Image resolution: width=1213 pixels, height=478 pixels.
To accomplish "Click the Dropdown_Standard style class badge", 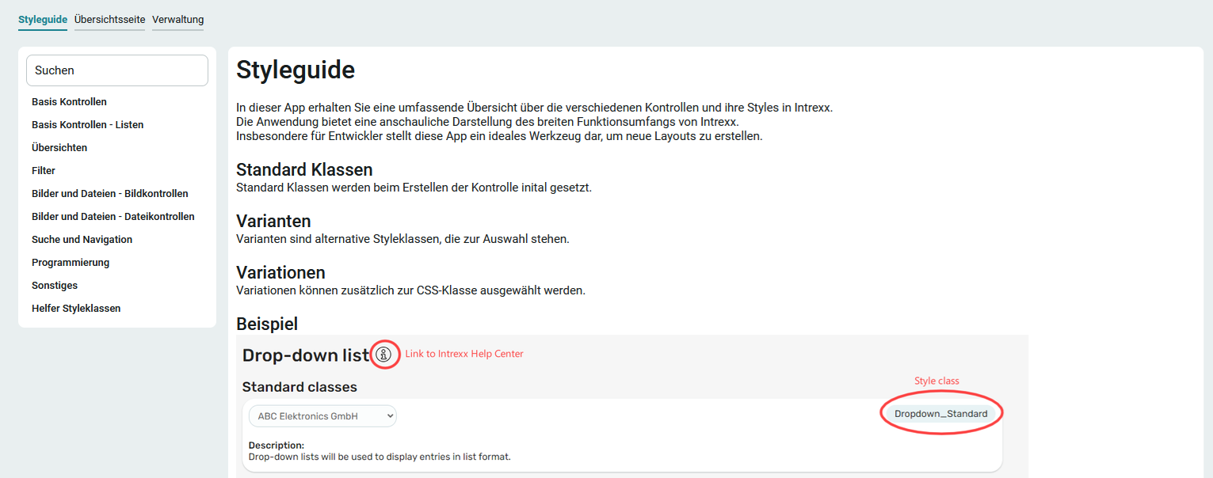I will coord(940,413).
